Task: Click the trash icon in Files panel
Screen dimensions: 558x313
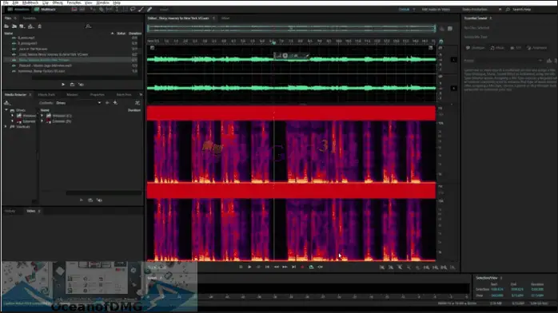Action: coord(39,26)
